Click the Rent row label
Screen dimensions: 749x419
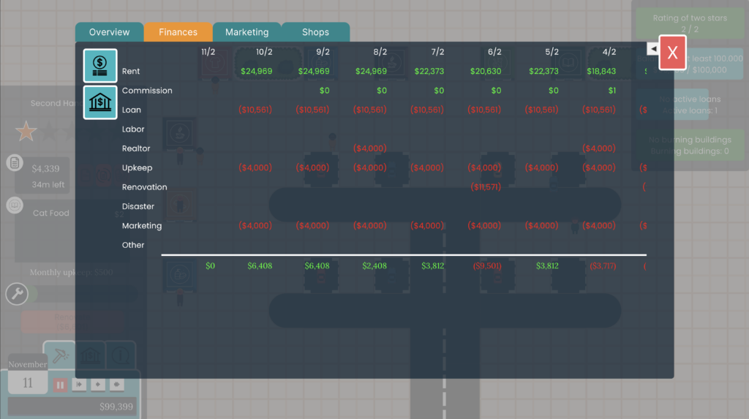[131, 71]
